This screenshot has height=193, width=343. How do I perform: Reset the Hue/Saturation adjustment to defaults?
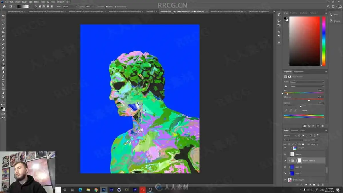click(x=313, y=126)
